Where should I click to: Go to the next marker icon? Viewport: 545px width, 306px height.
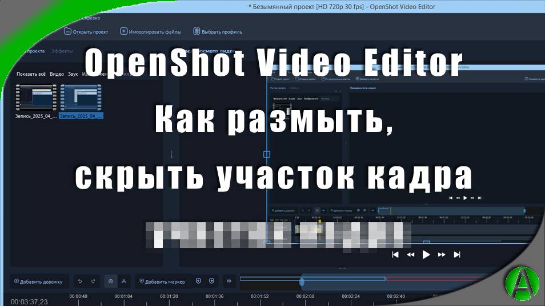[x=212, y=281]
